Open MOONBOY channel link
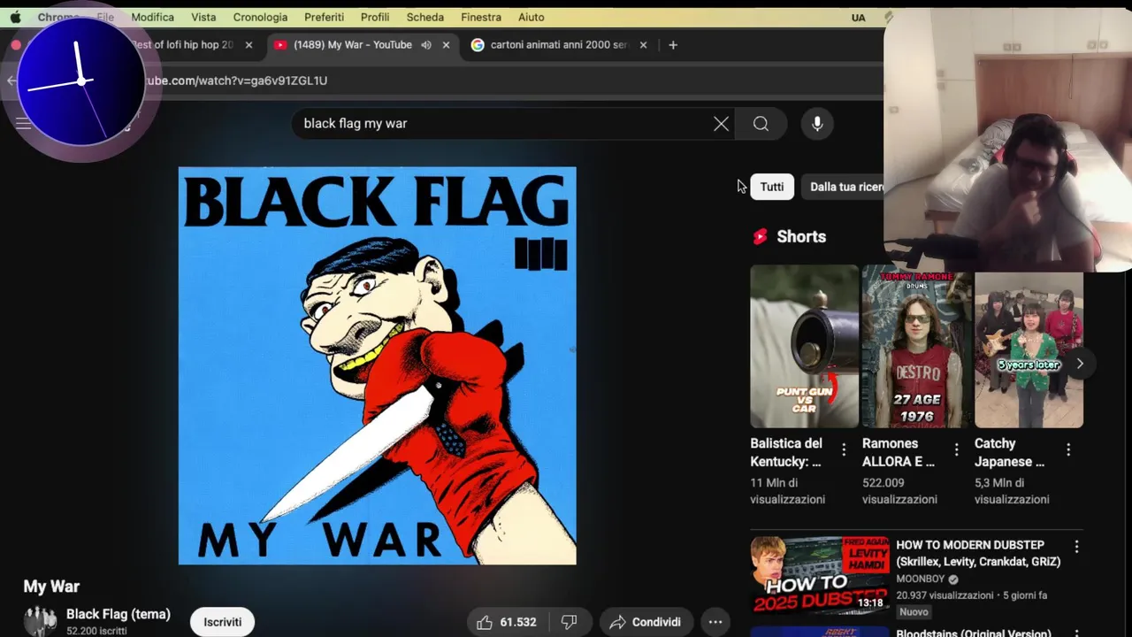Screen dimensions: 1132x637 pyautogui.click(x=921, y=579)
